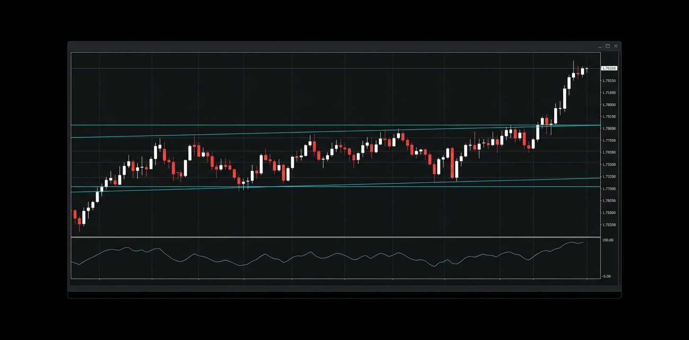The height and width of the screenshot is (340, 689).
Task: Click the highlighted current price tag
Action: tap(609, 68)
